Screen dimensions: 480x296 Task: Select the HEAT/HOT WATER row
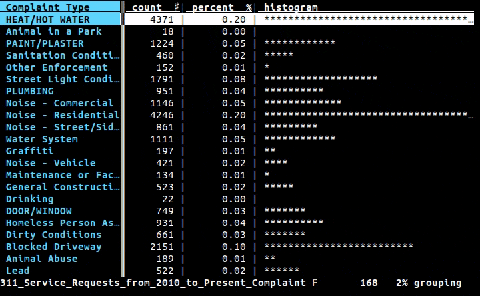[237, 19]
